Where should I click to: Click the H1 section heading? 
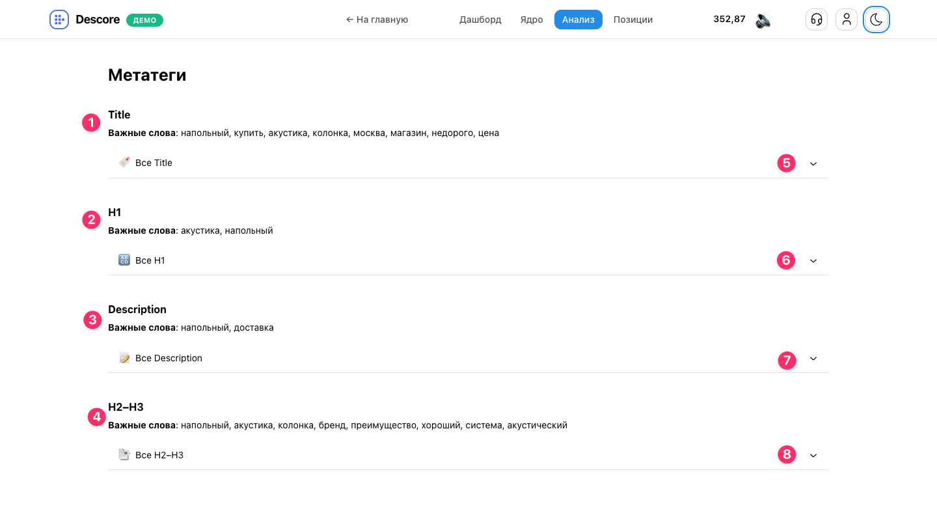tap(115, 212)
